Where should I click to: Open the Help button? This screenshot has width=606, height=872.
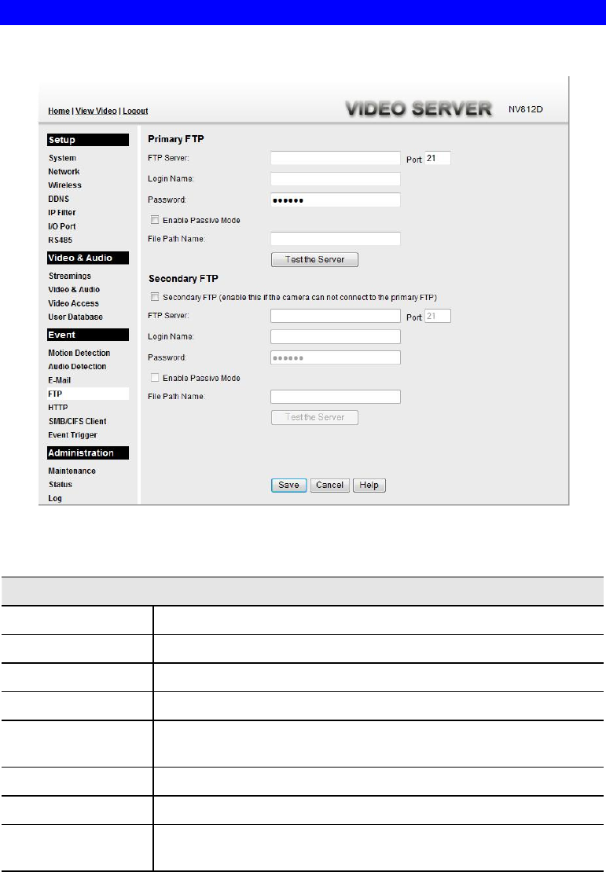coord(369,485)
